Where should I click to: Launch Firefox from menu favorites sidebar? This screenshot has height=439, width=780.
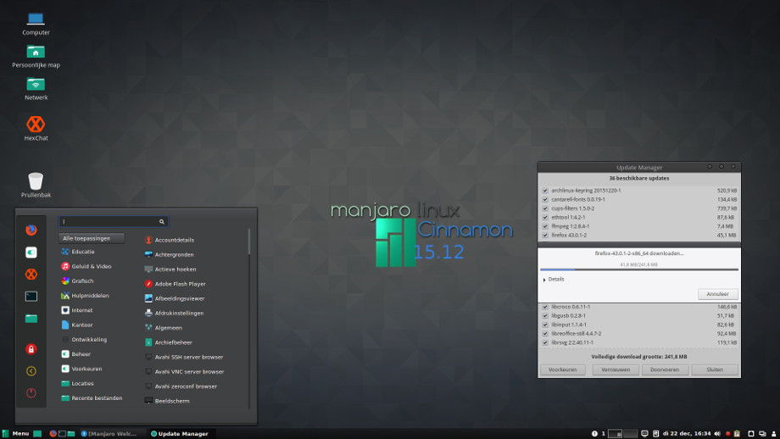point(31,230)
